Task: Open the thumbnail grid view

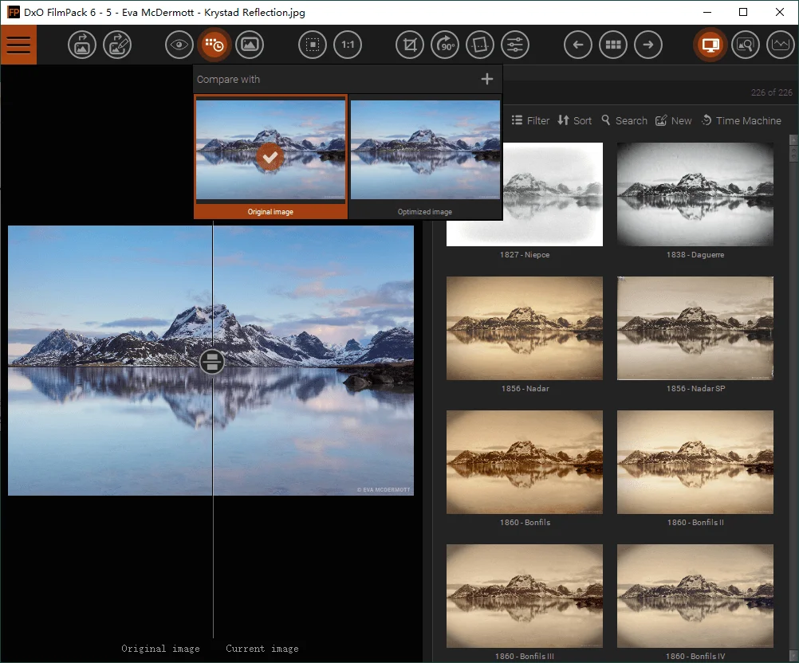Action: [613, 45]
